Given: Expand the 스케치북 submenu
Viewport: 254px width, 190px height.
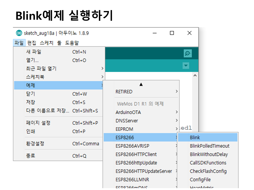Looking at the screenshot, I should click(x=58, y=77).
